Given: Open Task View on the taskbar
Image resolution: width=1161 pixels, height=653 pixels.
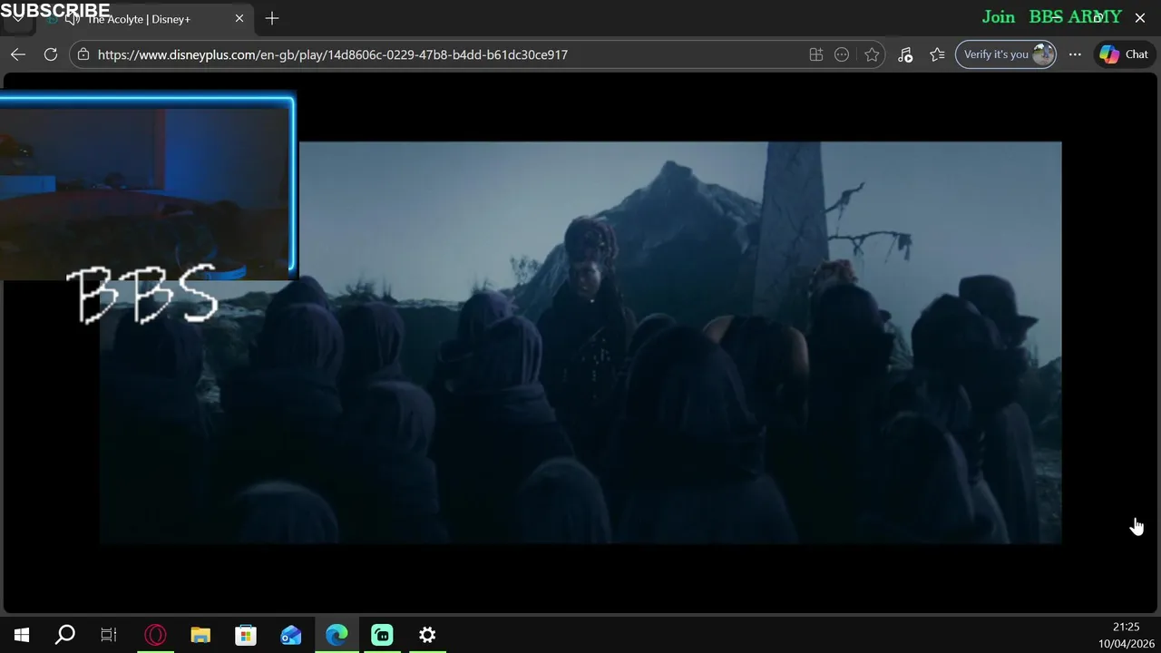Looking at the screenshot, I should pyautogui.click(x=109, y=635).
